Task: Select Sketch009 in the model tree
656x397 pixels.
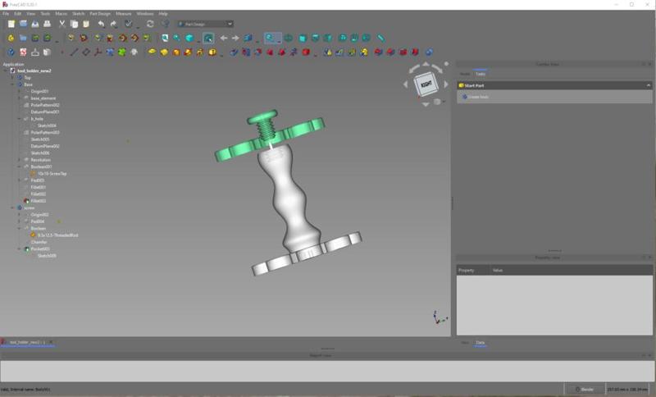Action: pos(47,256)
